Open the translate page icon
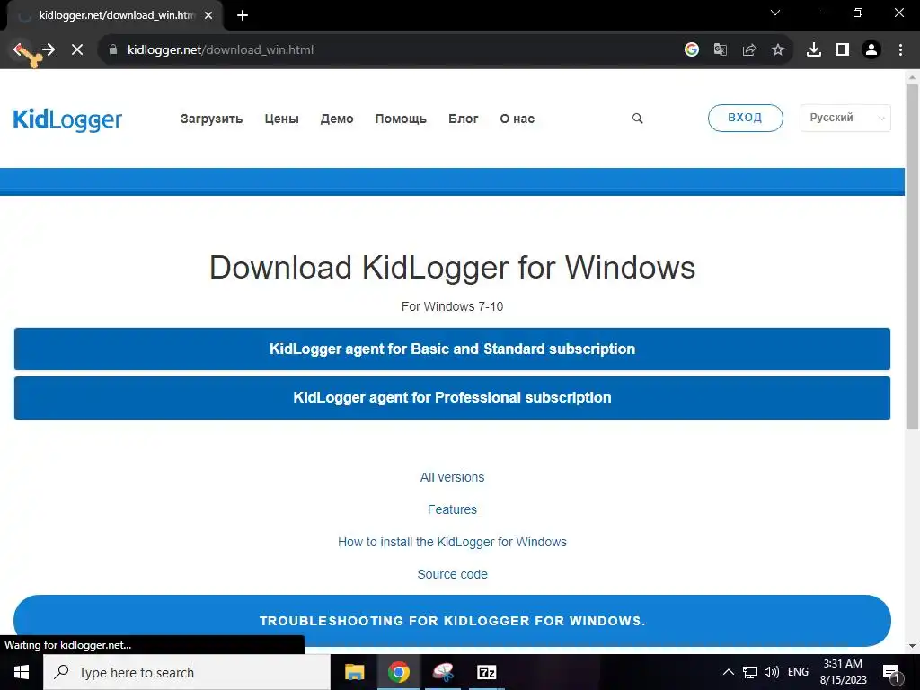The width and height of the screenshot is (920, 690). 721,50
